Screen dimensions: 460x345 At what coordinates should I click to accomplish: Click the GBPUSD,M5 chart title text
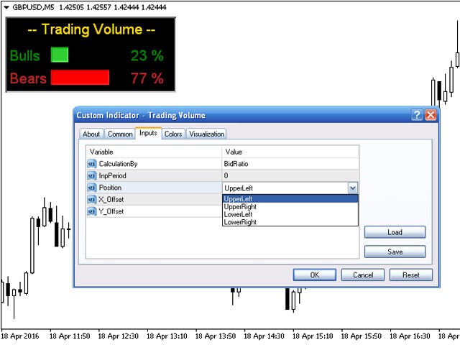[33, 7]
